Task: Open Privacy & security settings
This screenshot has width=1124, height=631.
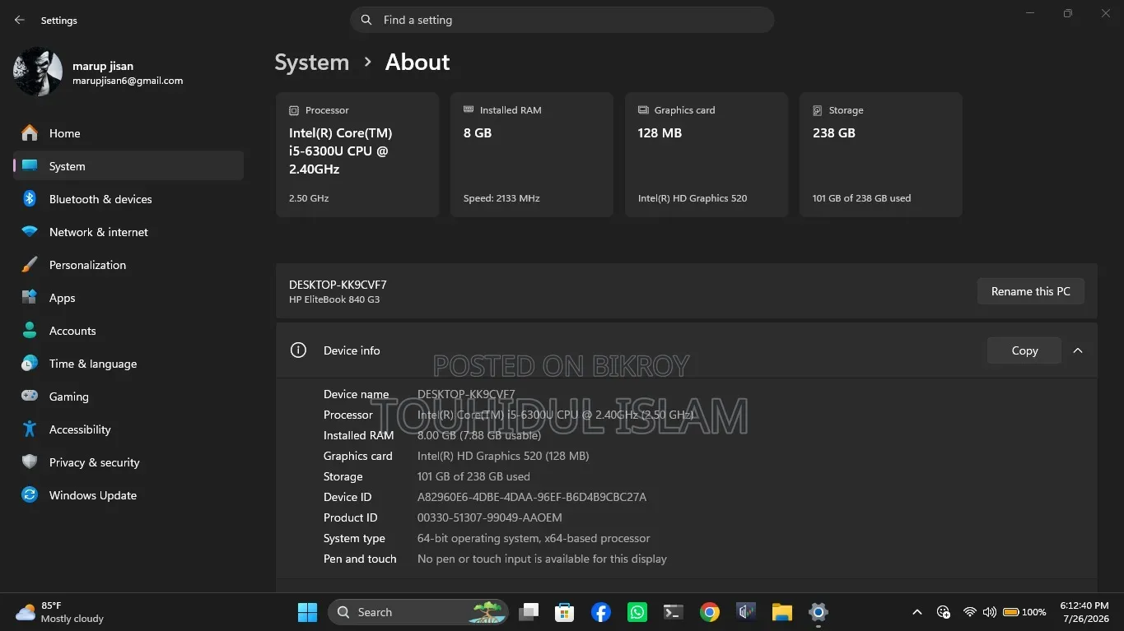Action: tap(128, 462)
